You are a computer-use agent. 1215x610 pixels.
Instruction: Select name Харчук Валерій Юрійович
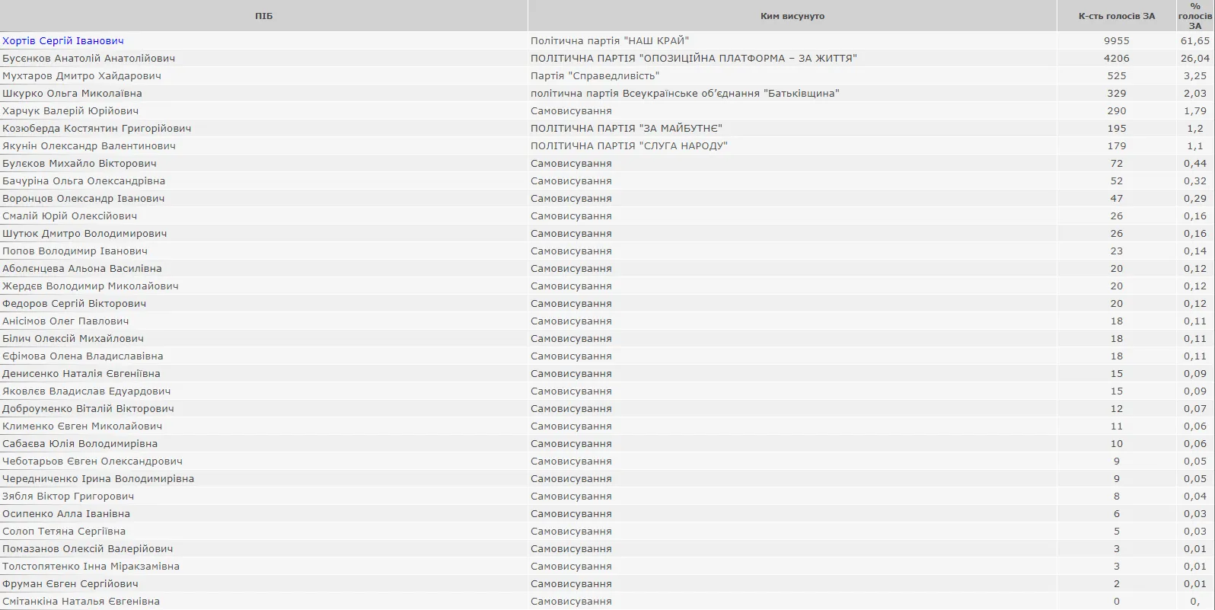tap(71, 111)
